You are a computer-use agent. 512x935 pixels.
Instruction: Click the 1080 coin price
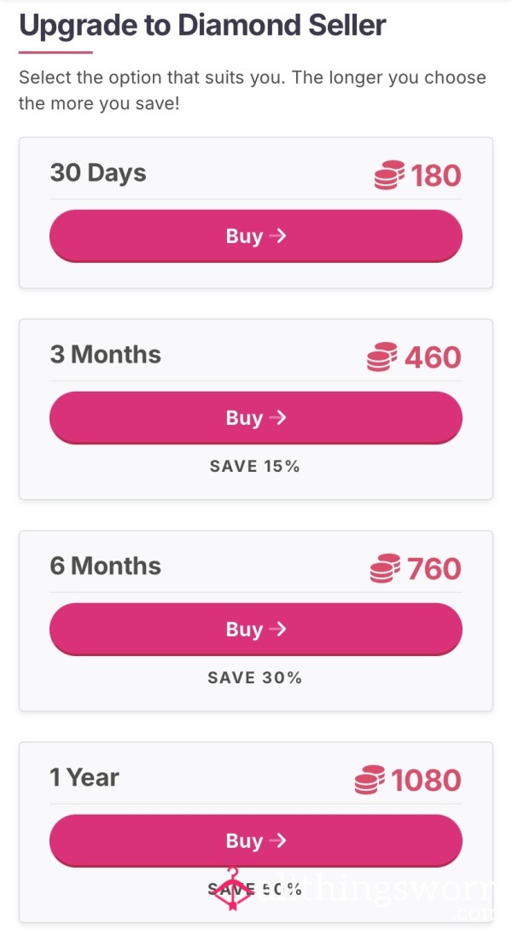pyautogui.click(x=426, y=781)
